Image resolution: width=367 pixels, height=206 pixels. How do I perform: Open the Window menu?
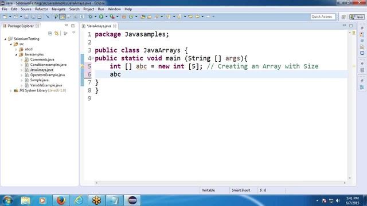coord(114,9)
